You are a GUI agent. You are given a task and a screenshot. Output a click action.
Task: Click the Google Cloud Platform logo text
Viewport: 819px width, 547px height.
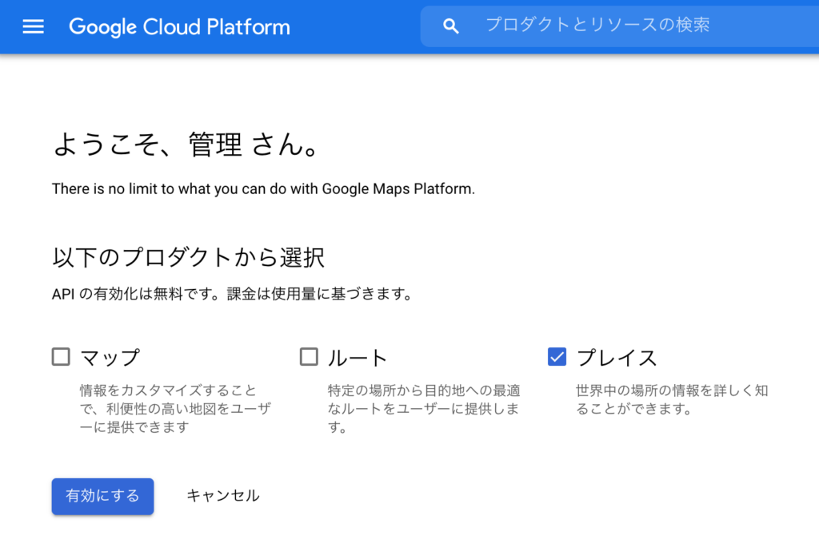coord(179,26)
